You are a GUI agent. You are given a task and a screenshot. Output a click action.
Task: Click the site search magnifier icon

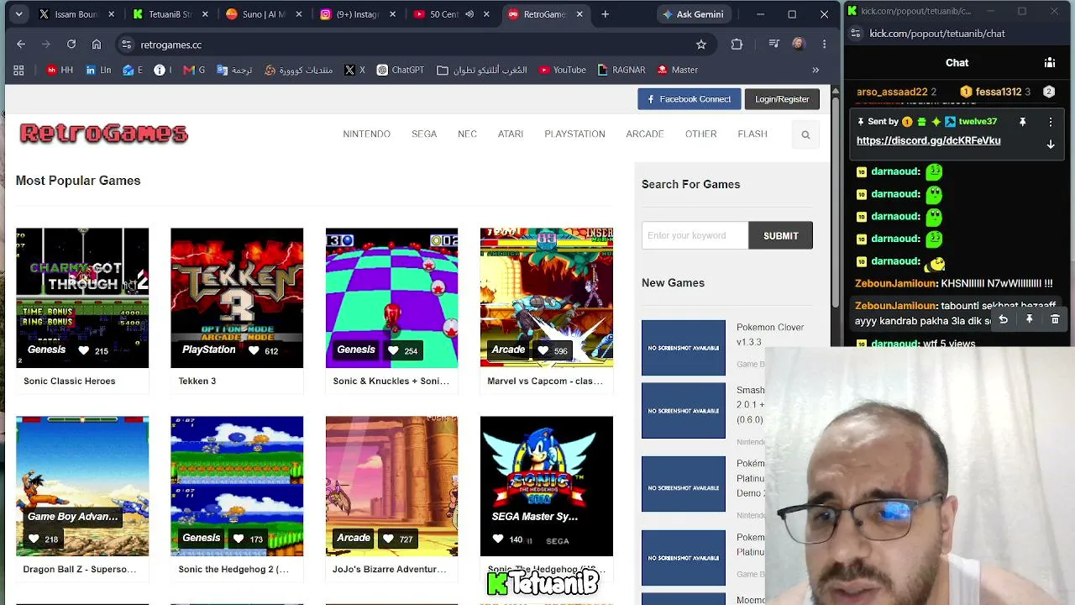click(805, 134)
